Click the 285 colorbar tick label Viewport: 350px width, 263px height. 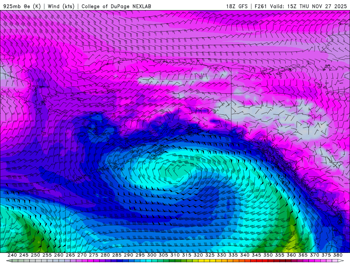pyautogui.click(x=117, y=255)
